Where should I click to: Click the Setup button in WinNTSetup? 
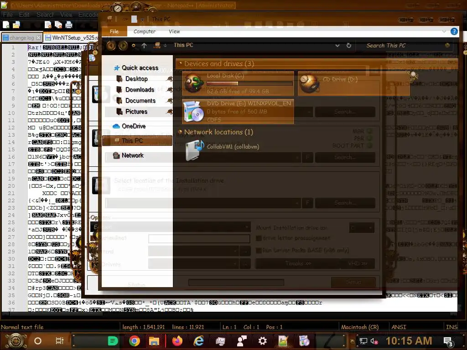tap(353, 282)
